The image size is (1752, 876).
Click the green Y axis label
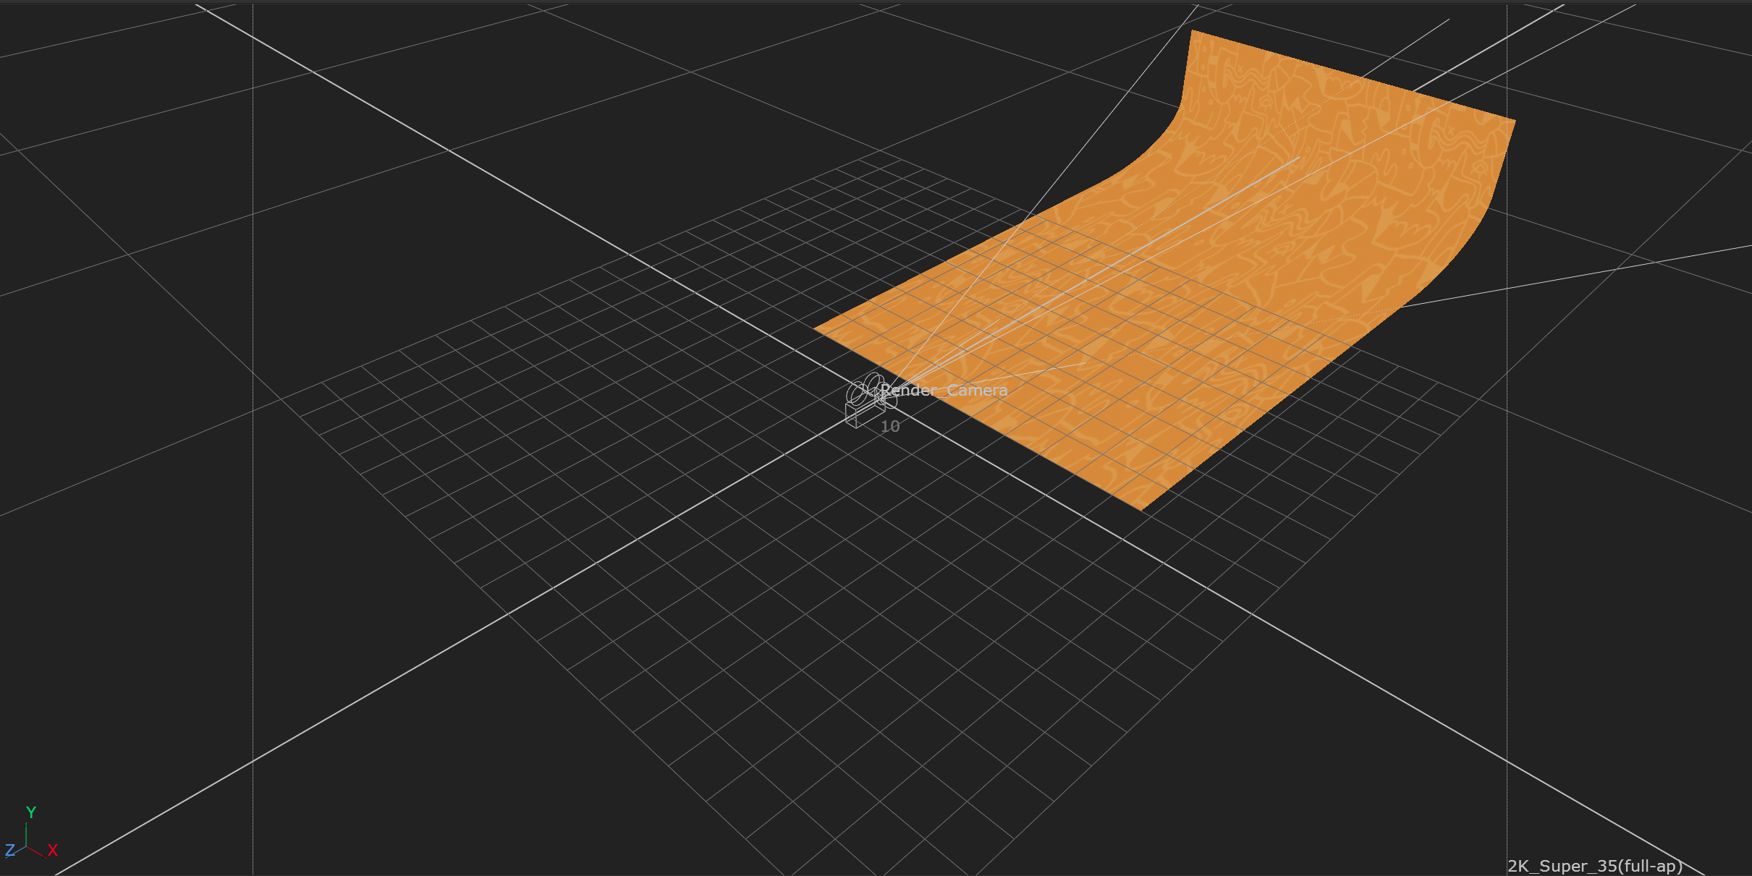click(31, 812)
